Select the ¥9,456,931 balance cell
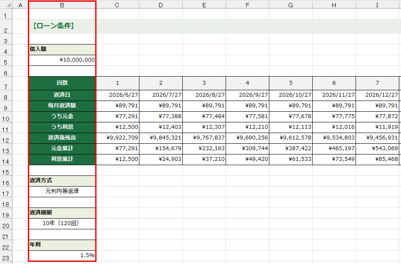 click(x=377, y=138)
